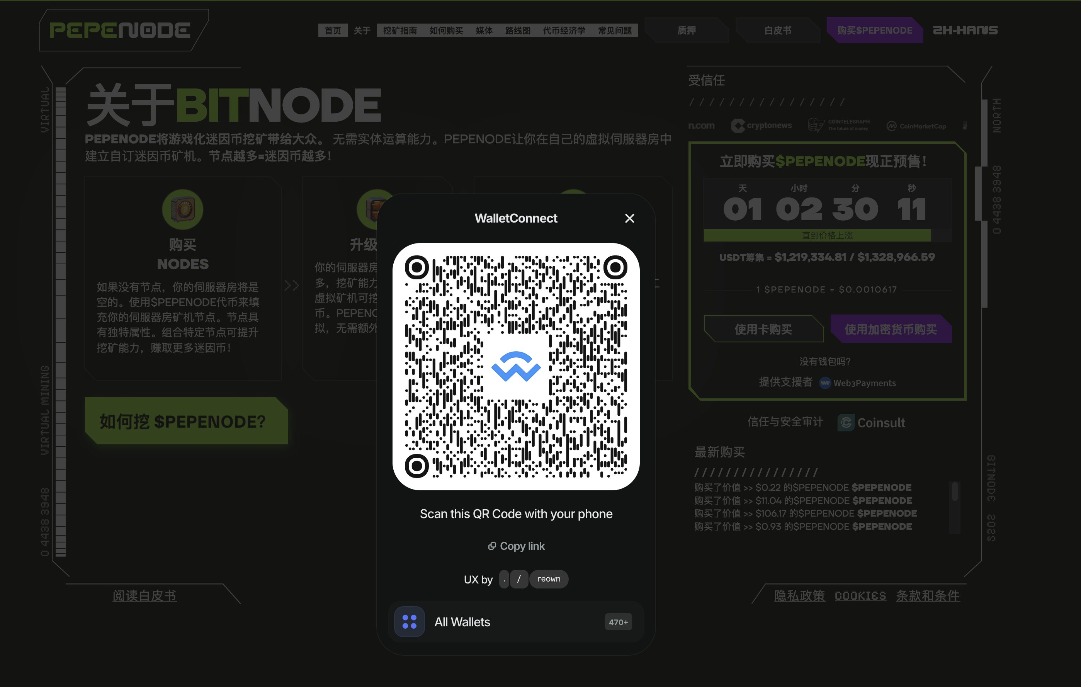This screenshot has height=687, width=1081.
Task: Close the WalletConnect modal with X
Action: point(629,218)
